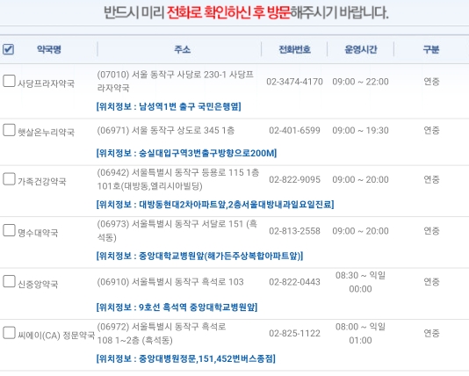Click address 서달로 151 (흑석동)
Viewport: 469px width, 376px height.
(177, 231)
